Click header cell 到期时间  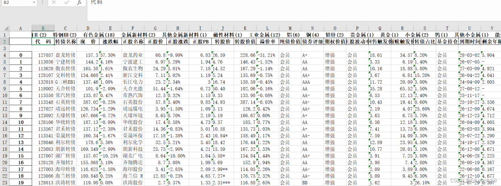[x=470, y=41]
